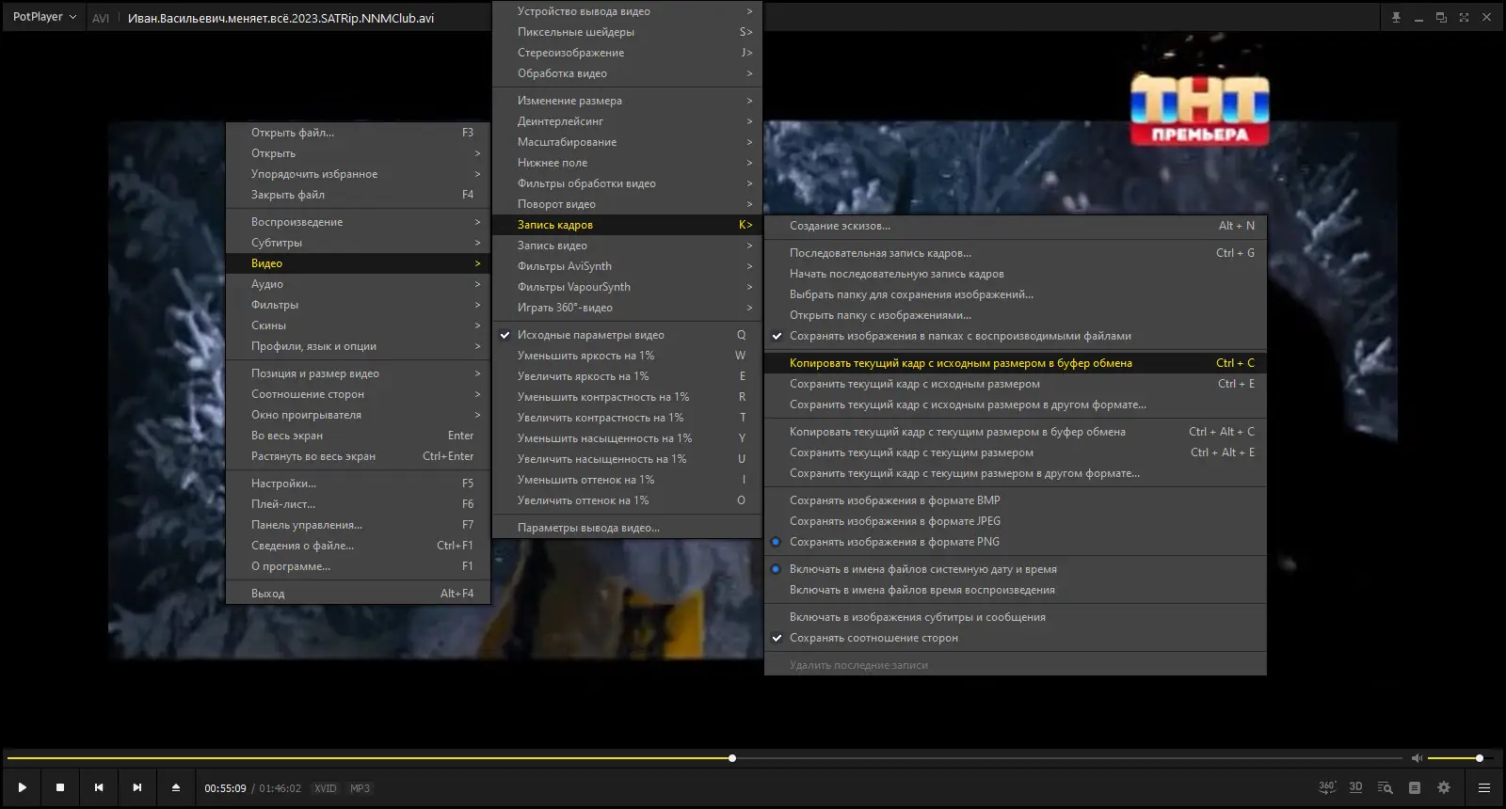Open the playlist panel hamburger icon
The height and width of the screenshot is (809, 1506).
tap(1484, 787)
